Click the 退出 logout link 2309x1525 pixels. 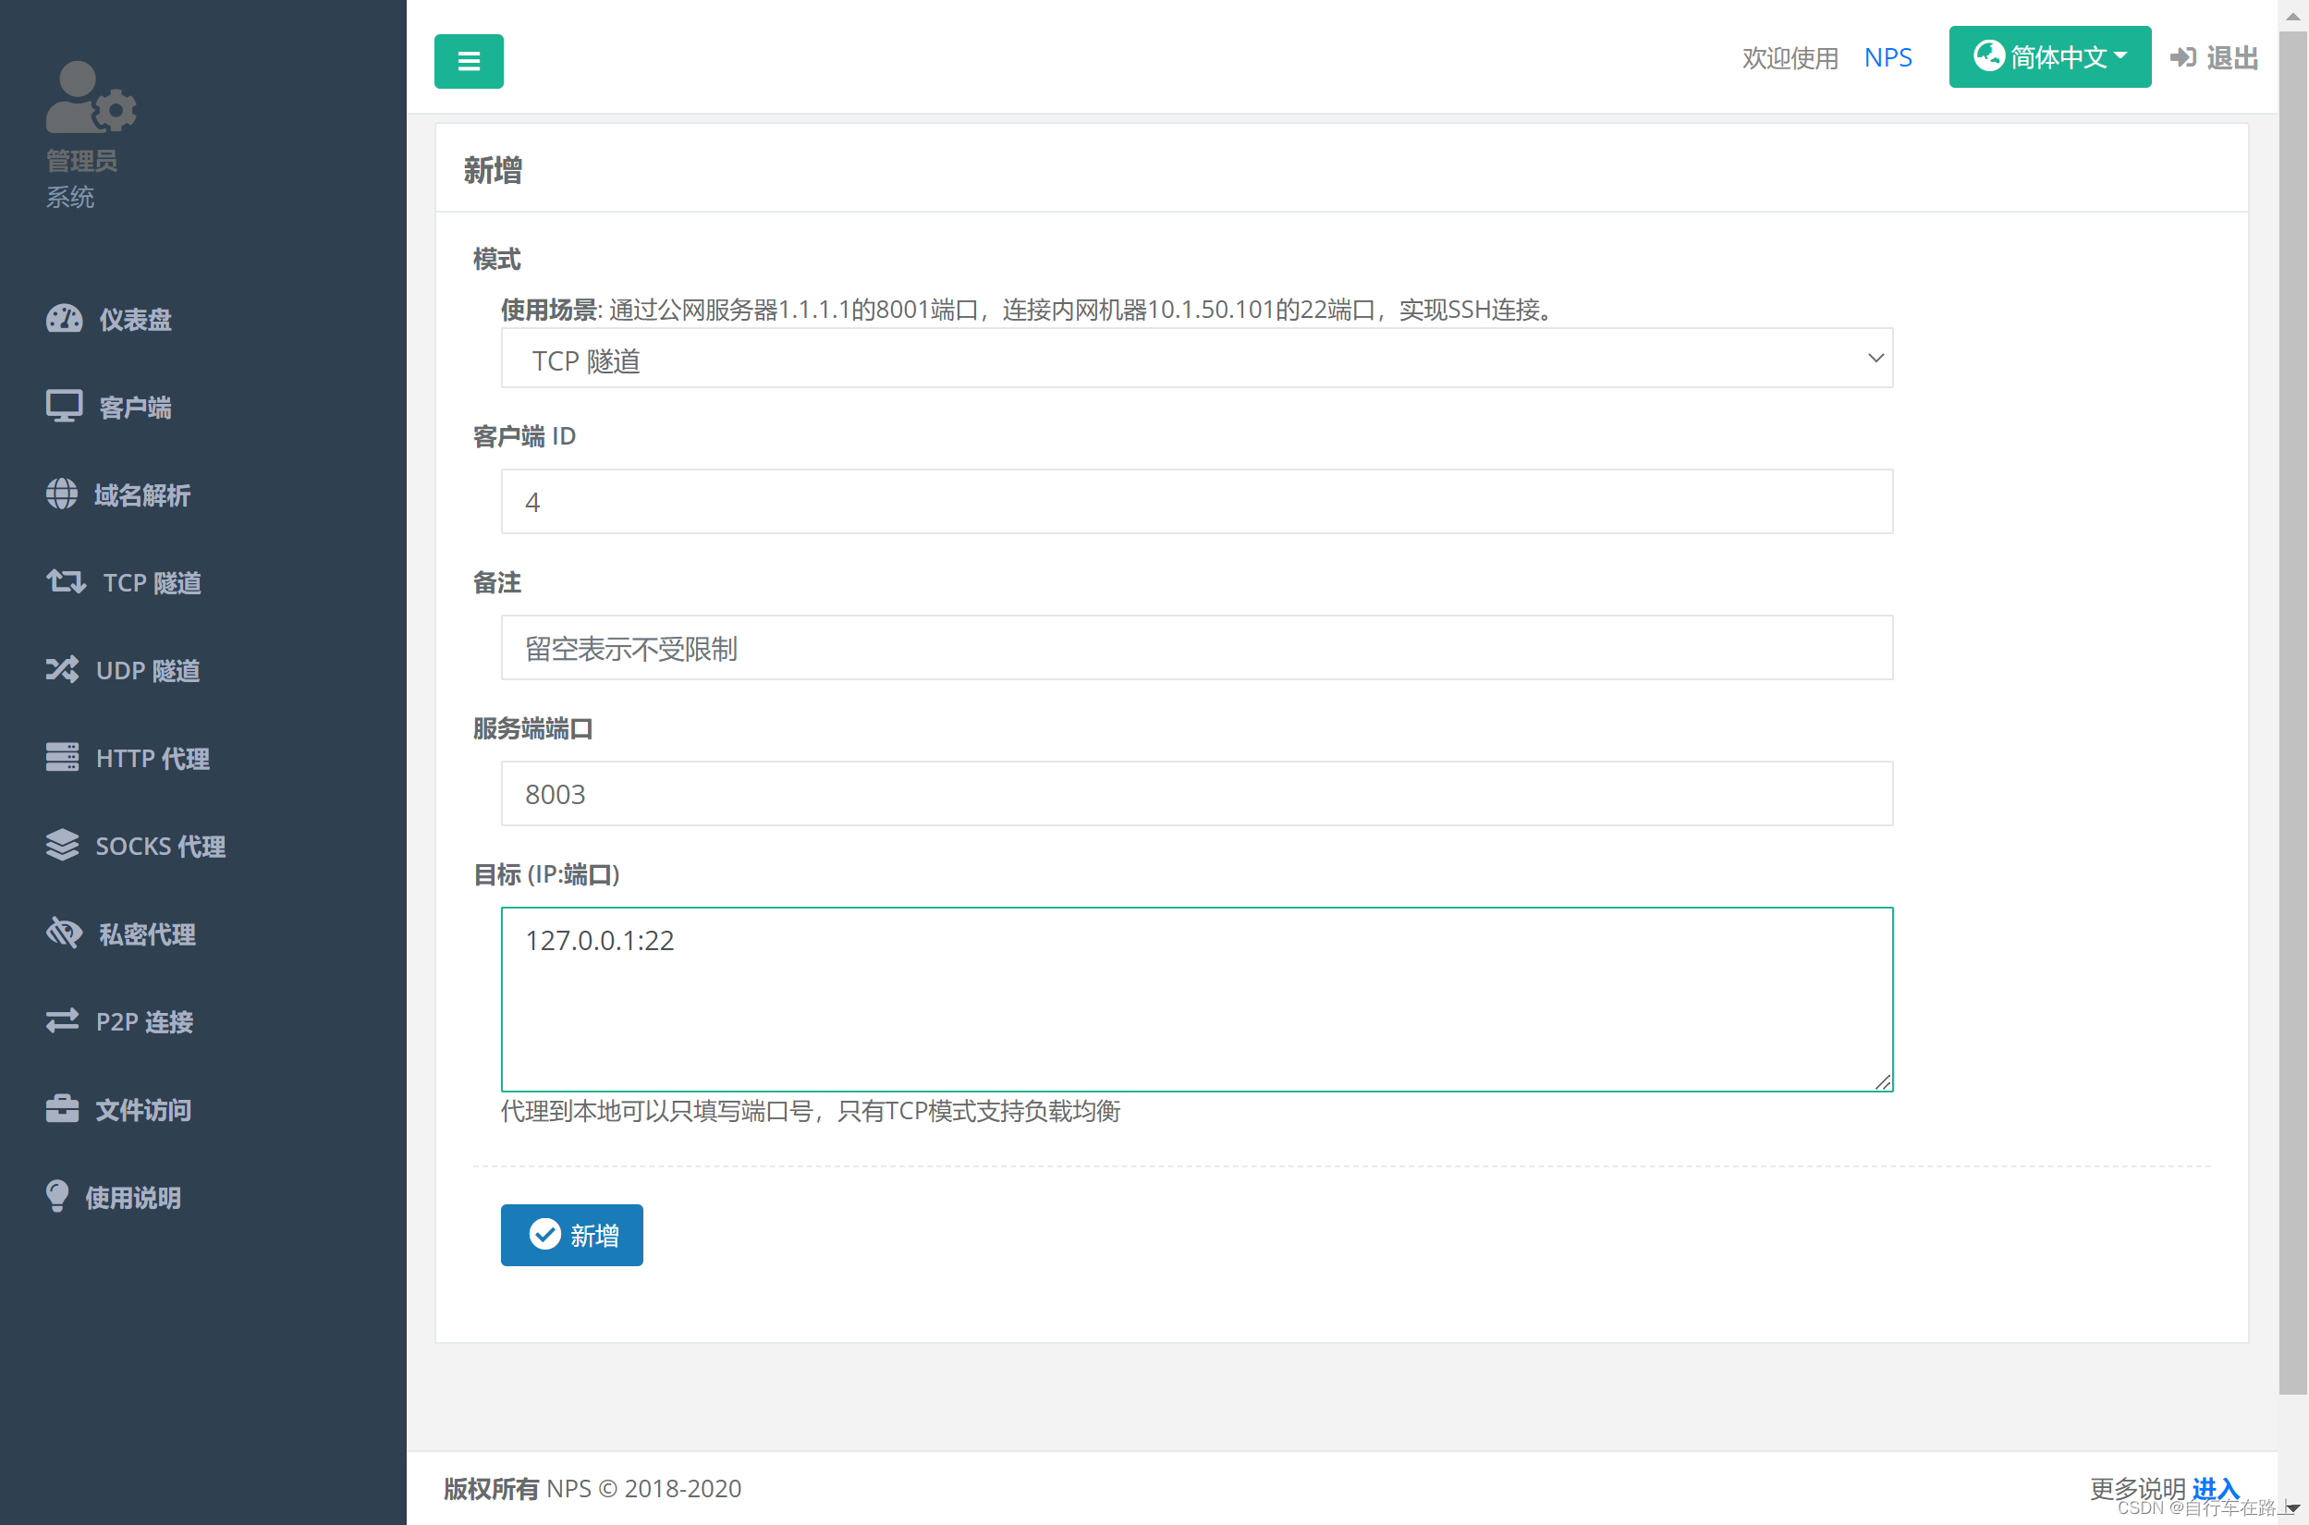pyautogui.click(x=2215, y=57)
